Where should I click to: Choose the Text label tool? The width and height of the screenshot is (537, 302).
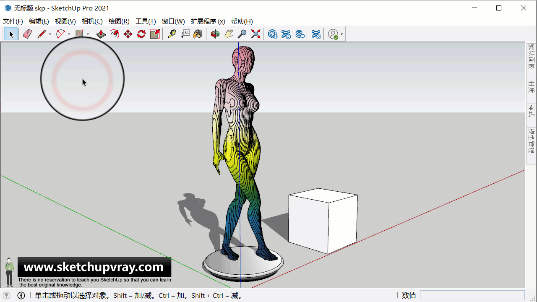185,34
